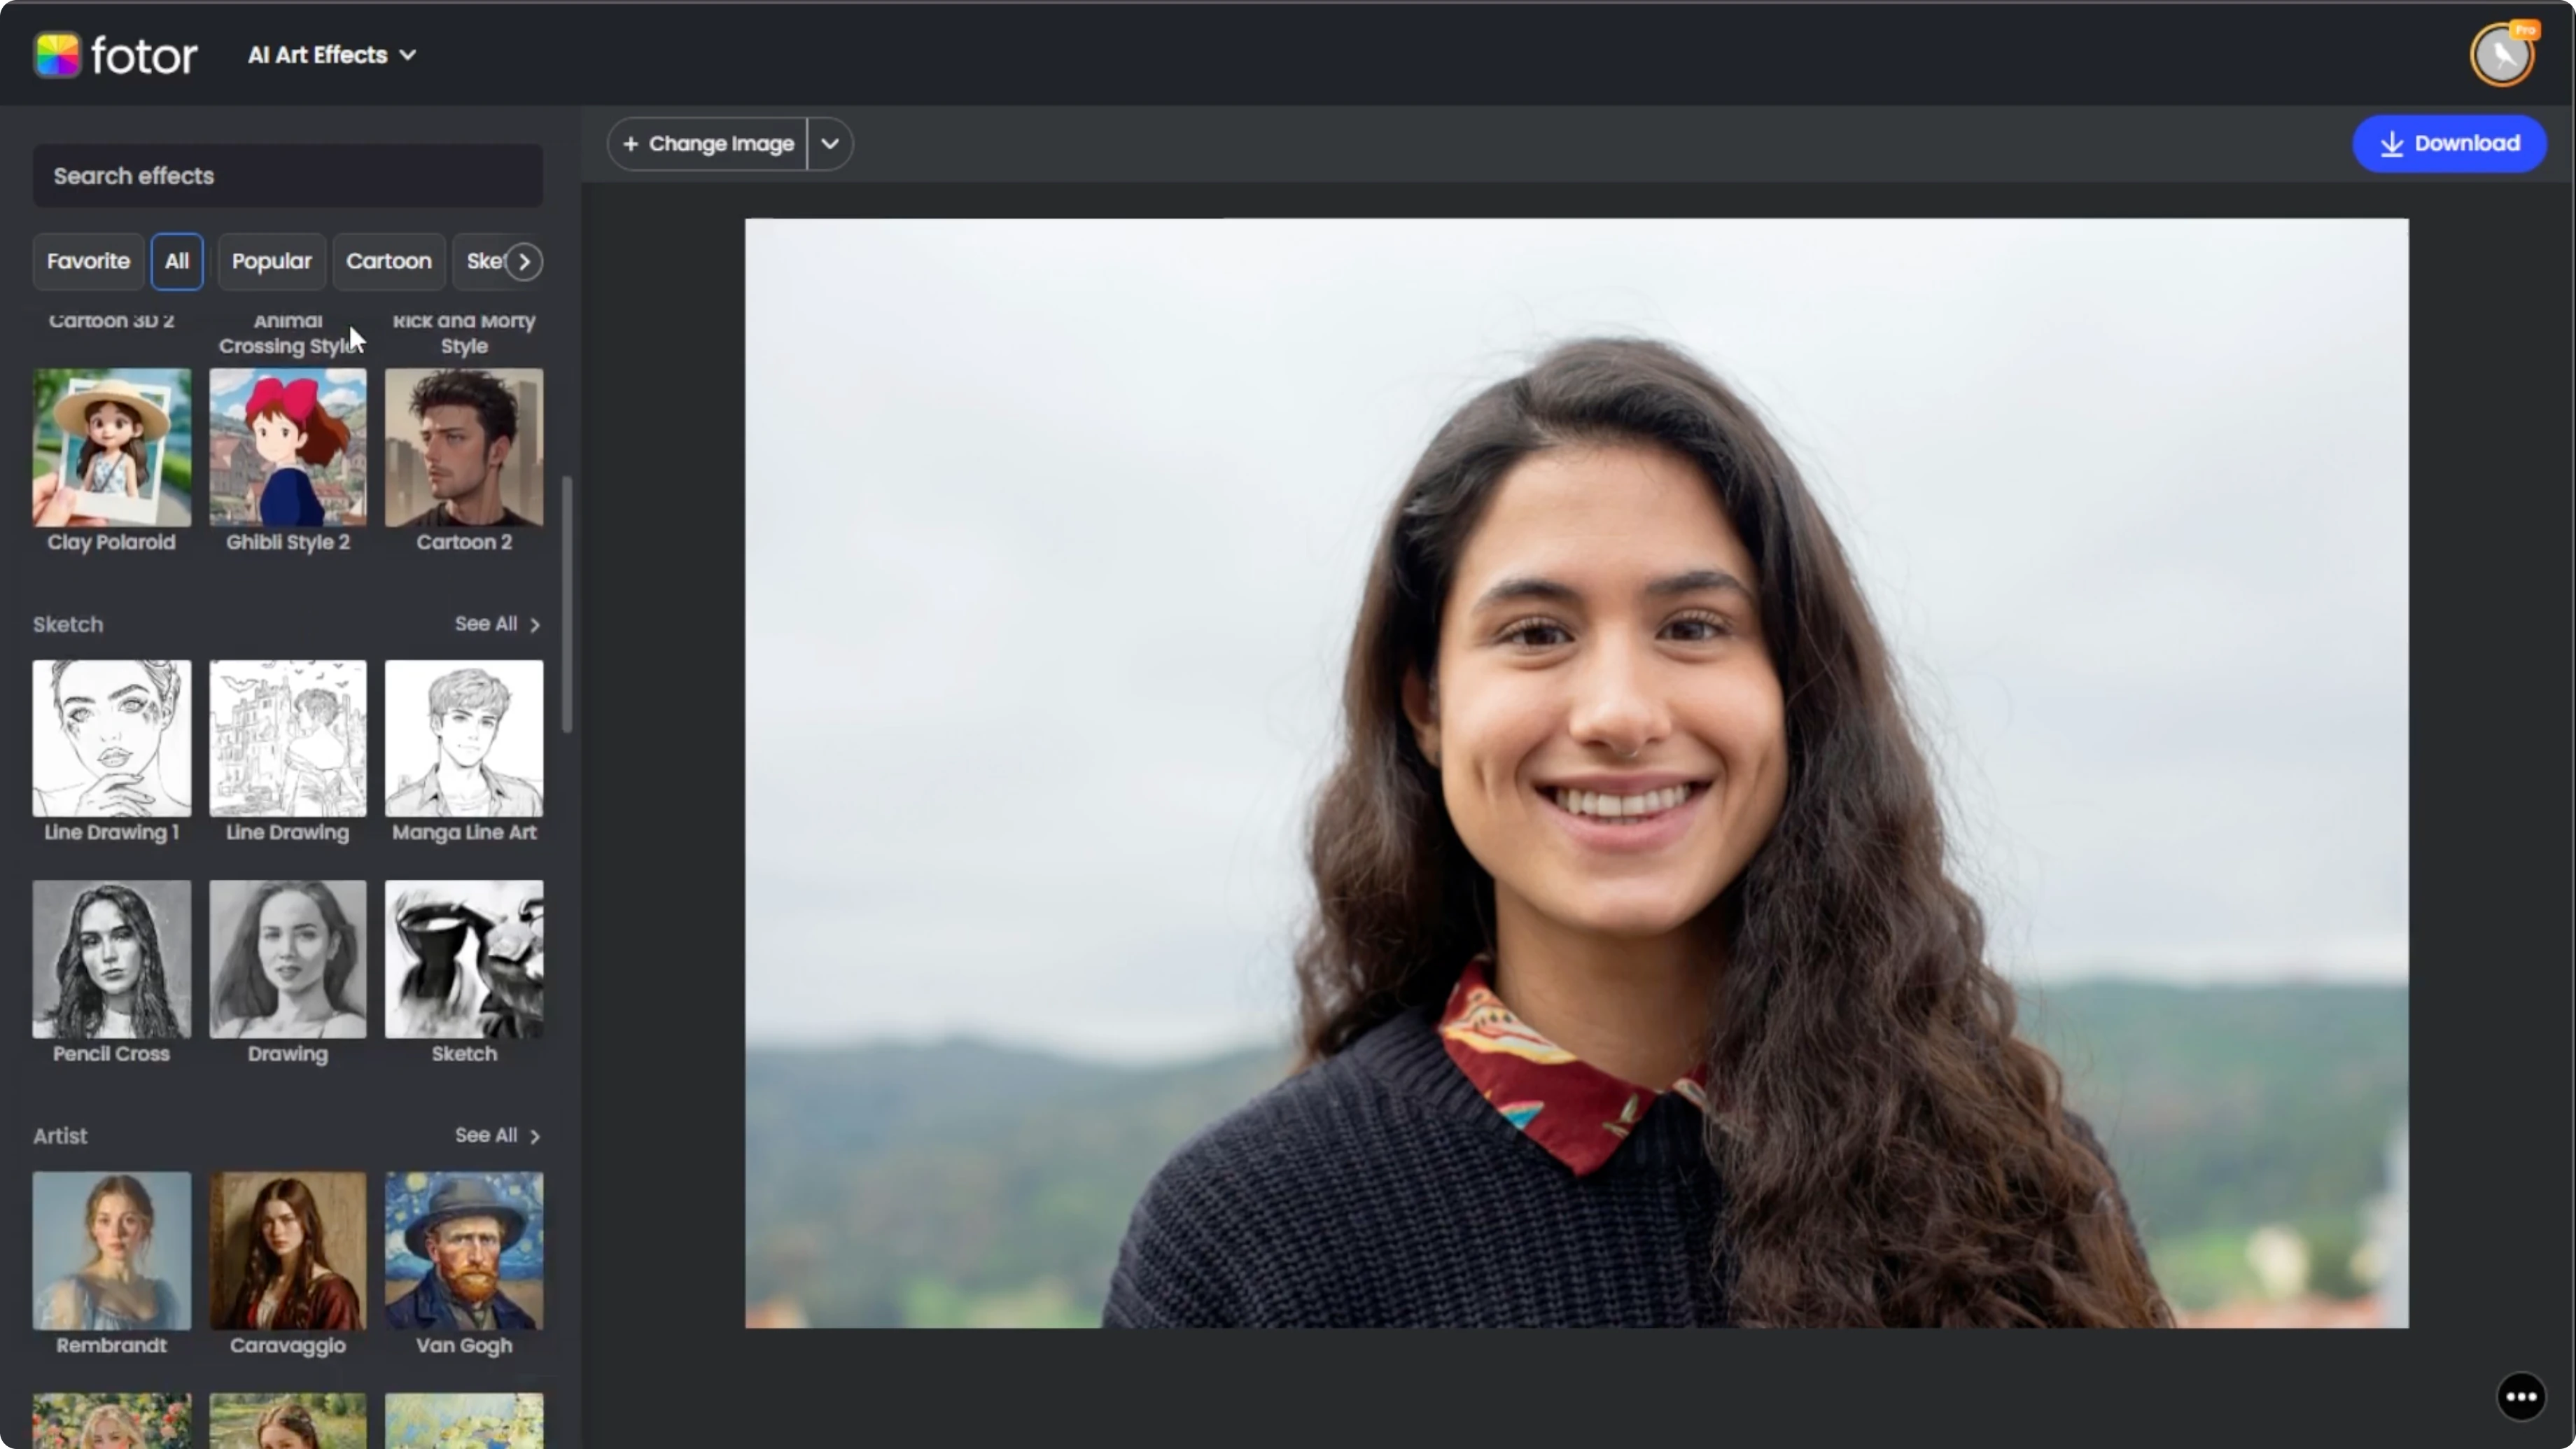Select the Favorite filter tab
This screenshot has height=1449, width=2576.
coord(88,261)
